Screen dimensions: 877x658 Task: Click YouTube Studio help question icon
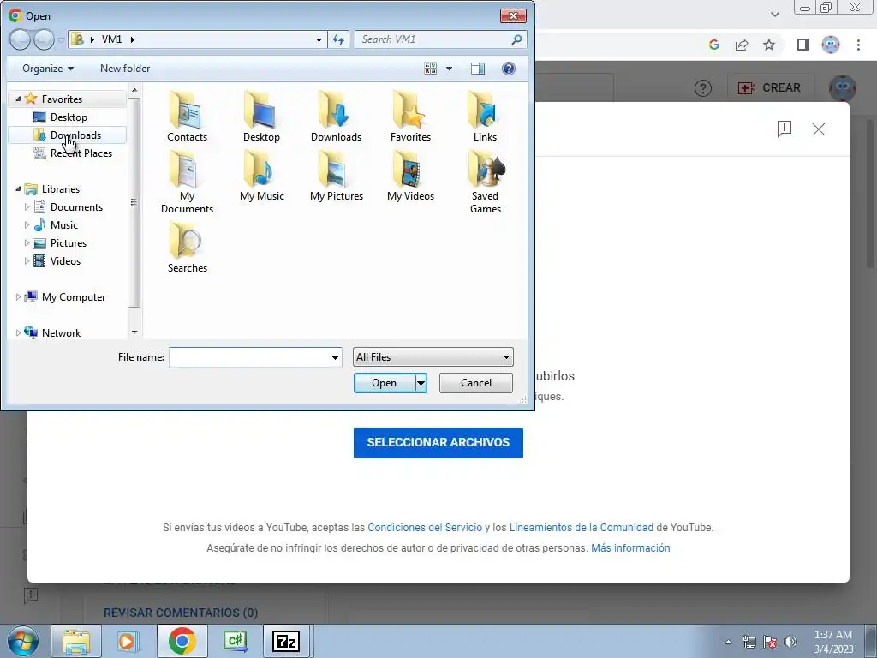(x=703, y=88)
